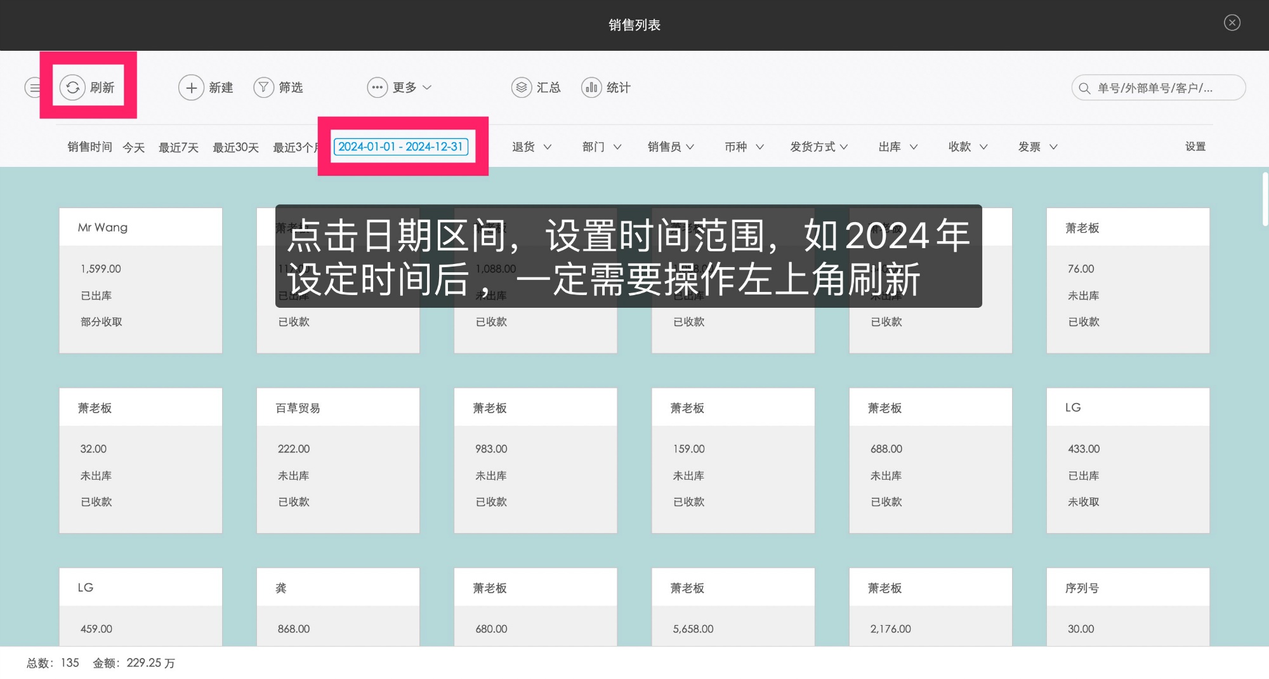1269x679 pixels.
Task: Open the filter (筛选) funnel icon
Action: [x=263, y=88]
